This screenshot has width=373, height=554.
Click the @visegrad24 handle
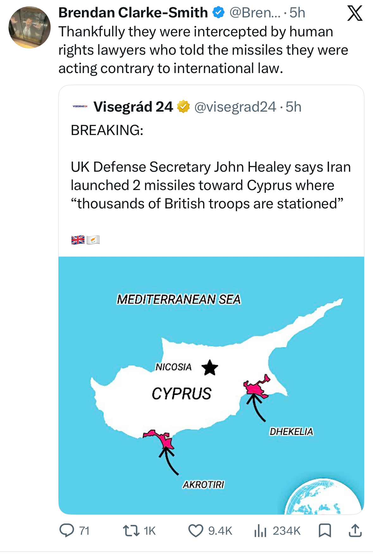pos(235,107)
